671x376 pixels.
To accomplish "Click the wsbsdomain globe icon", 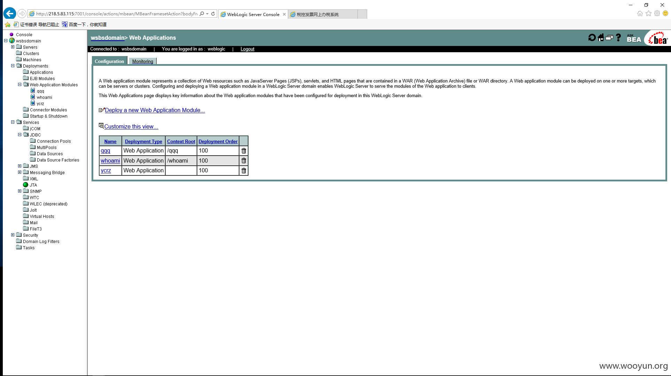I will click(x=12, y=41).
